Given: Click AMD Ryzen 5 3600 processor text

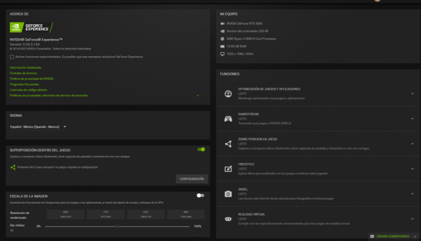Looking at the screenshot, I should pyautogui.click(x=252, y=38).
